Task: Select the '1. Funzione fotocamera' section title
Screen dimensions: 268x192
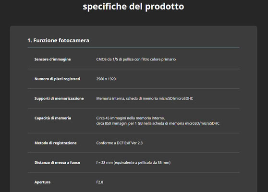Action: (x=59, y=40)
